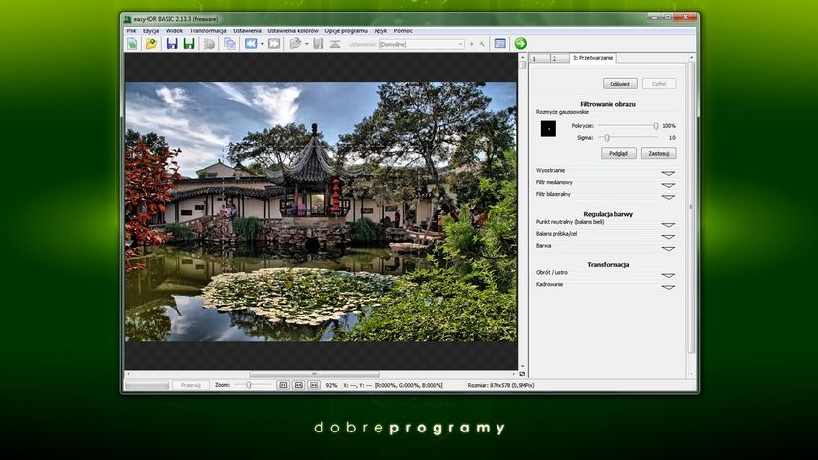Click the Przerwij button
This screenshot has width=818, height=460.
[x=191, y=385]
